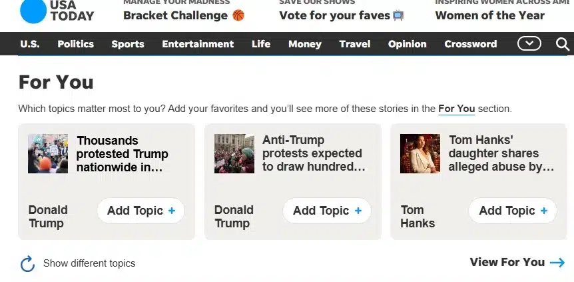Go to the Money section
574x282 pixels.
[x=304, y=44]
